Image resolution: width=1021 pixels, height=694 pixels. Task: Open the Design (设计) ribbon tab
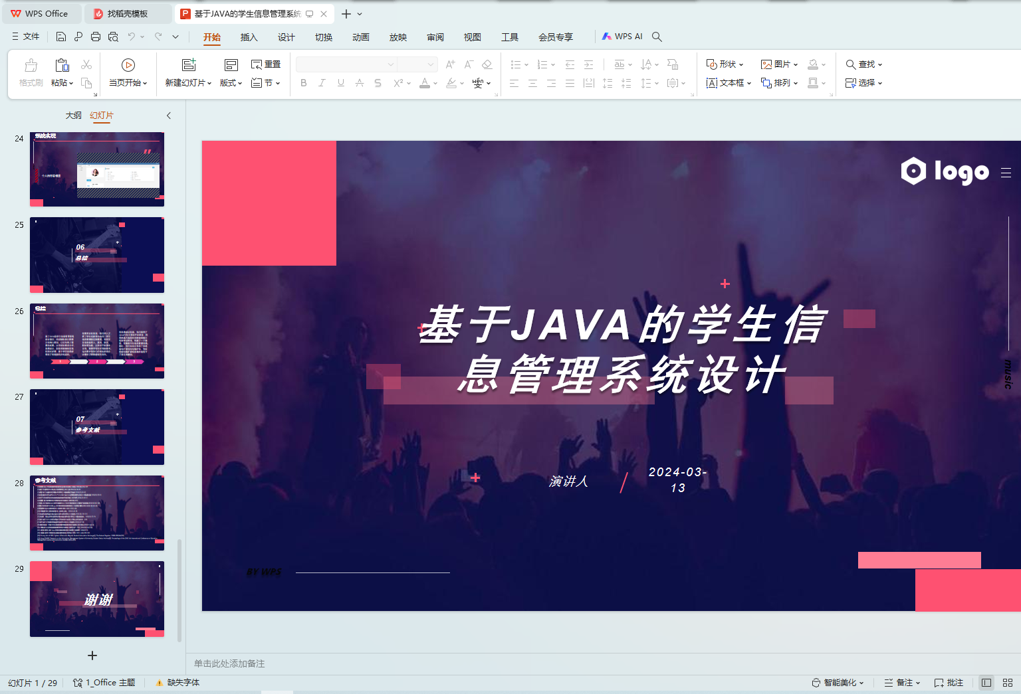pos(286,37)
